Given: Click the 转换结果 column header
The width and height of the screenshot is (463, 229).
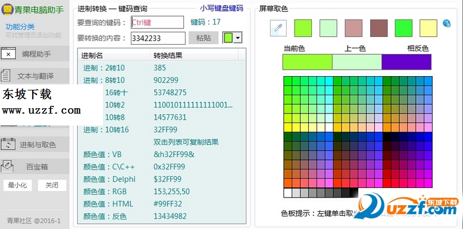Looking at the screenshot, I should tap(194, 55).
